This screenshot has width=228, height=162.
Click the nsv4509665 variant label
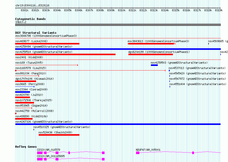218,41
